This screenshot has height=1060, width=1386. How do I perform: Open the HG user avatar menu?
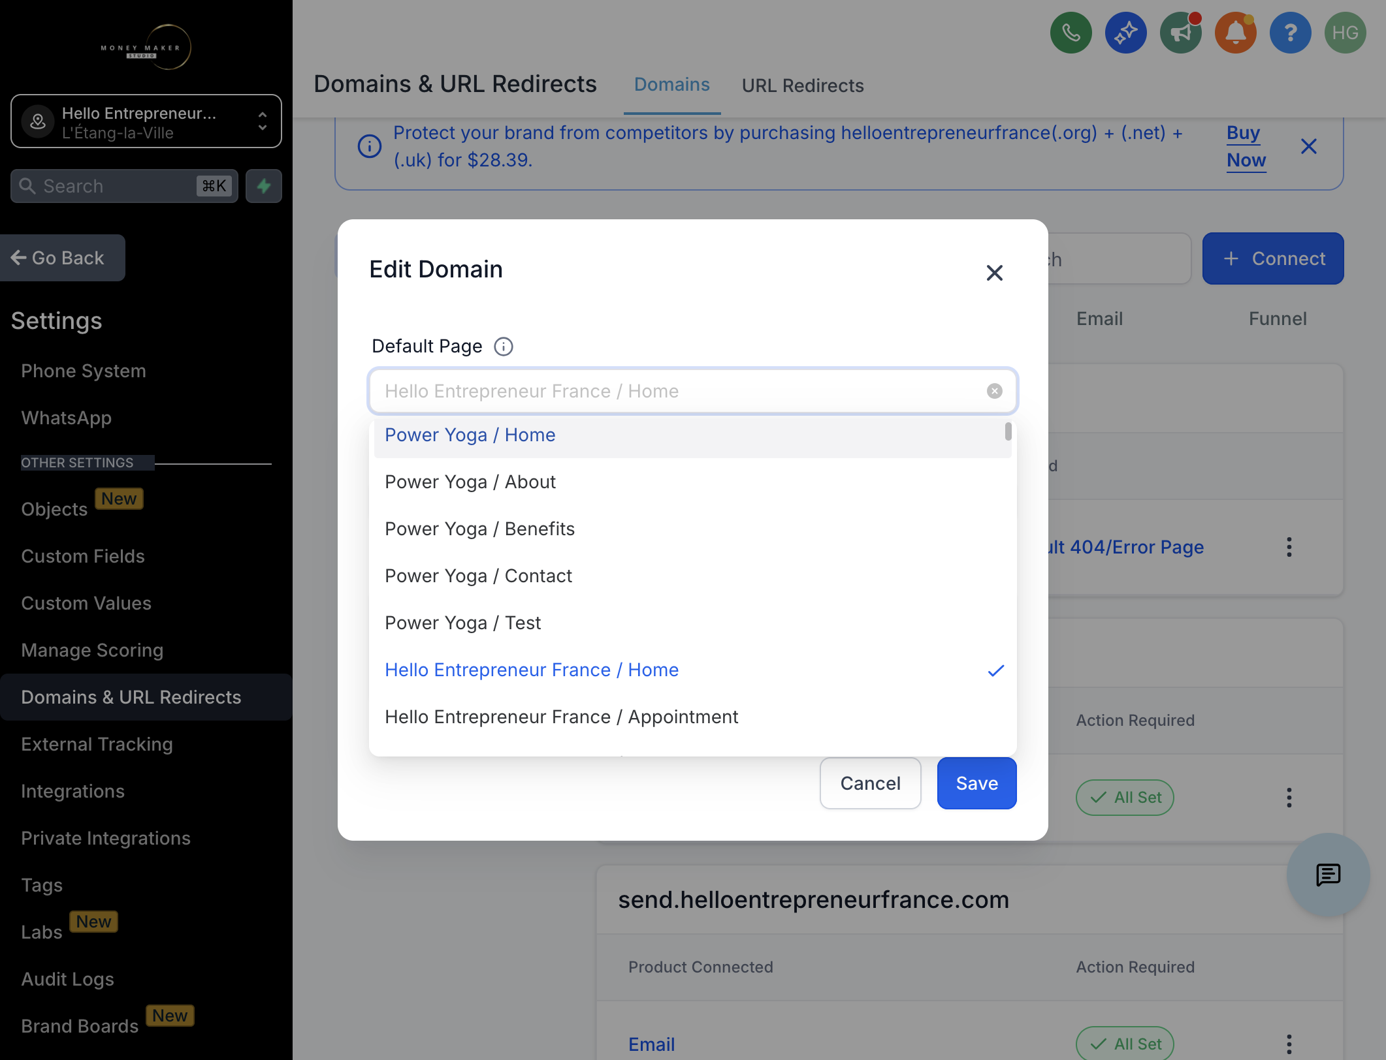pyautogui.click(x=1345, y=33)
